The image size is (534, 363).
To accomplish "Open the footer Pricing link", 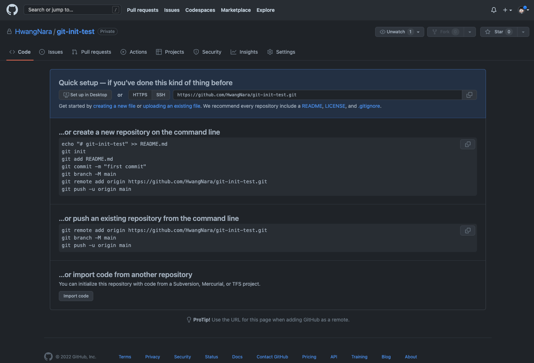I will pos(309,357).
